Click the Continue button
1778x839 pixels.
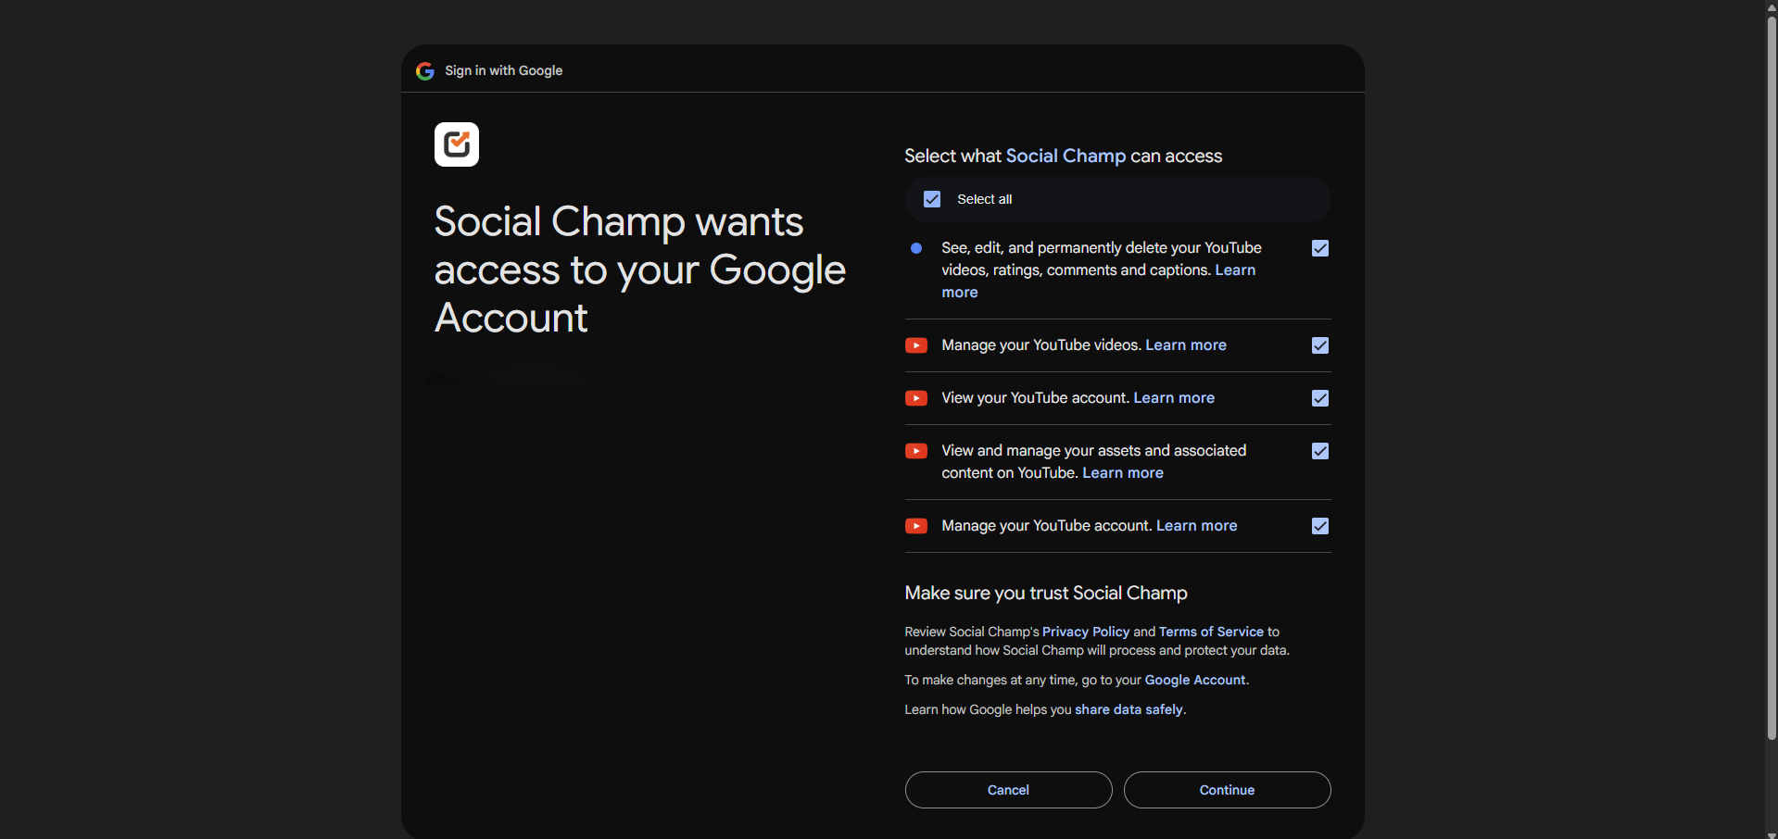tap(1227, 790)
